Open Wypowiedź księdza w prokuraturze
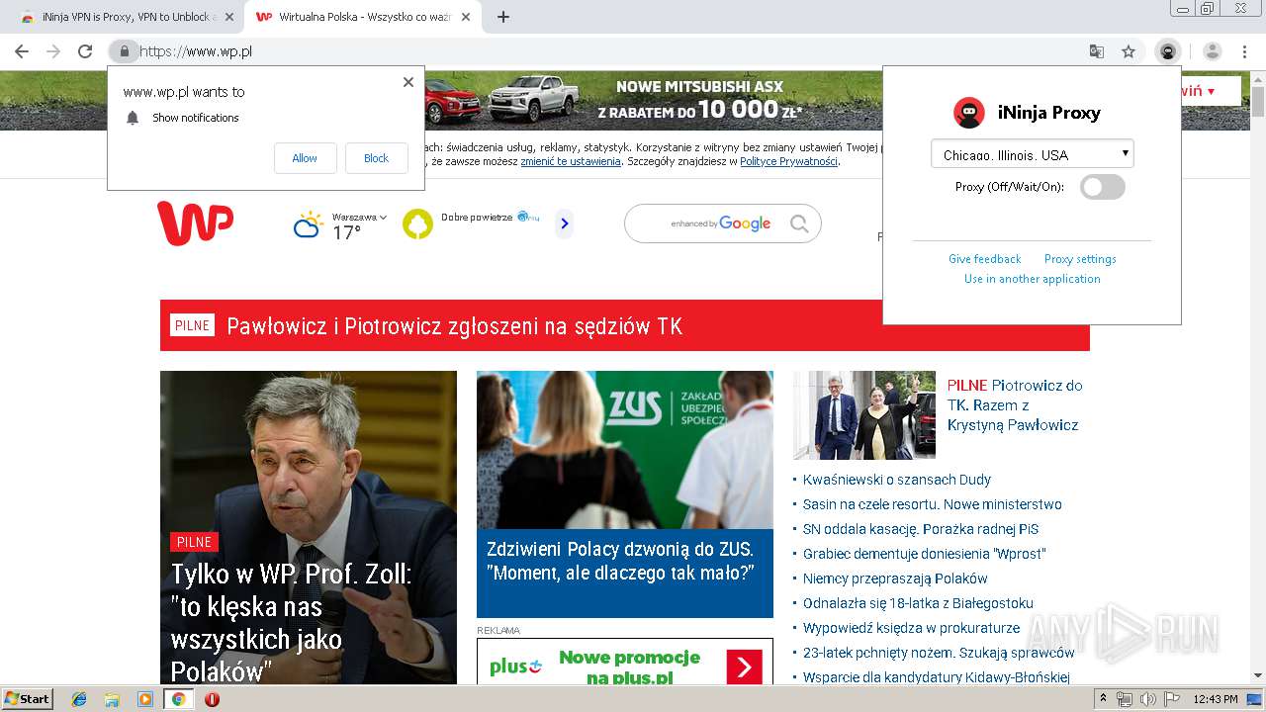Viewport: 1266px width, 712px height. pos(911,628)
